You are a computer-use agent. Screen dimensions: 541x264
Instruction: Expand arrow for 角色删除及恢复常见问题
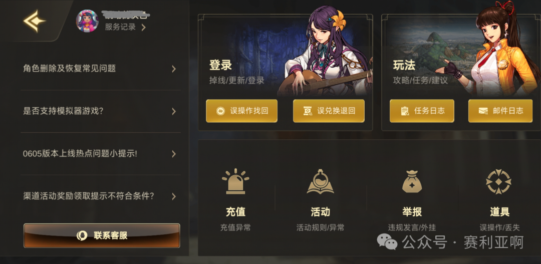tap(174, 69)
